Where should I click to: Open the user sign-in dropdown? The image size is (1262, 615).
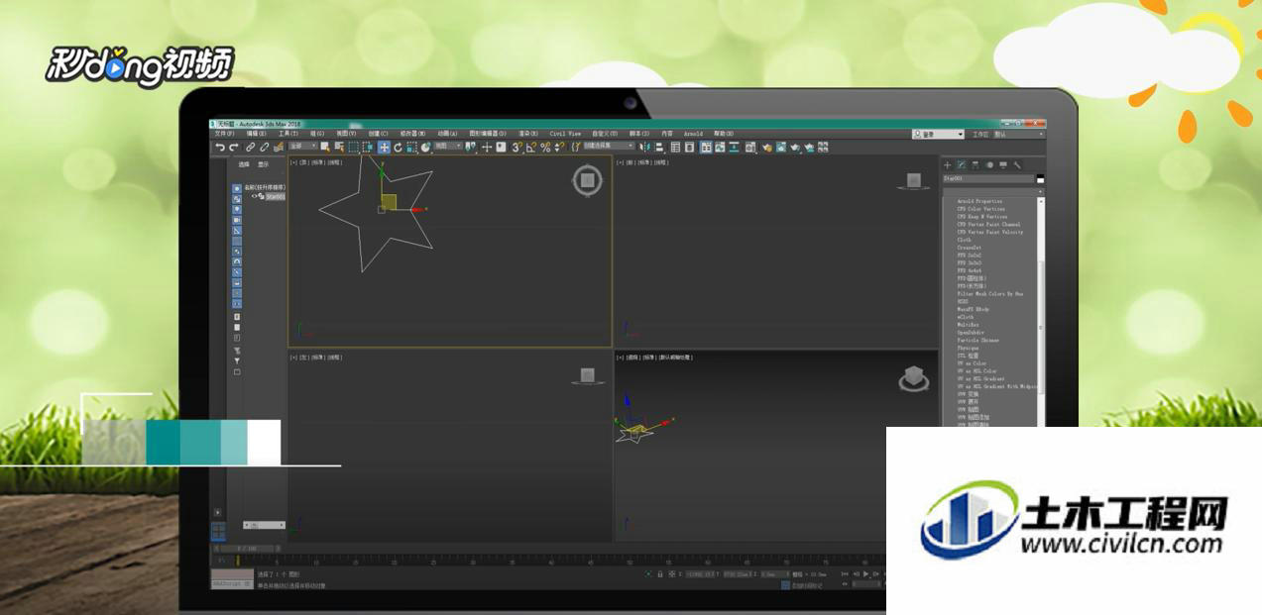(938, 134)
